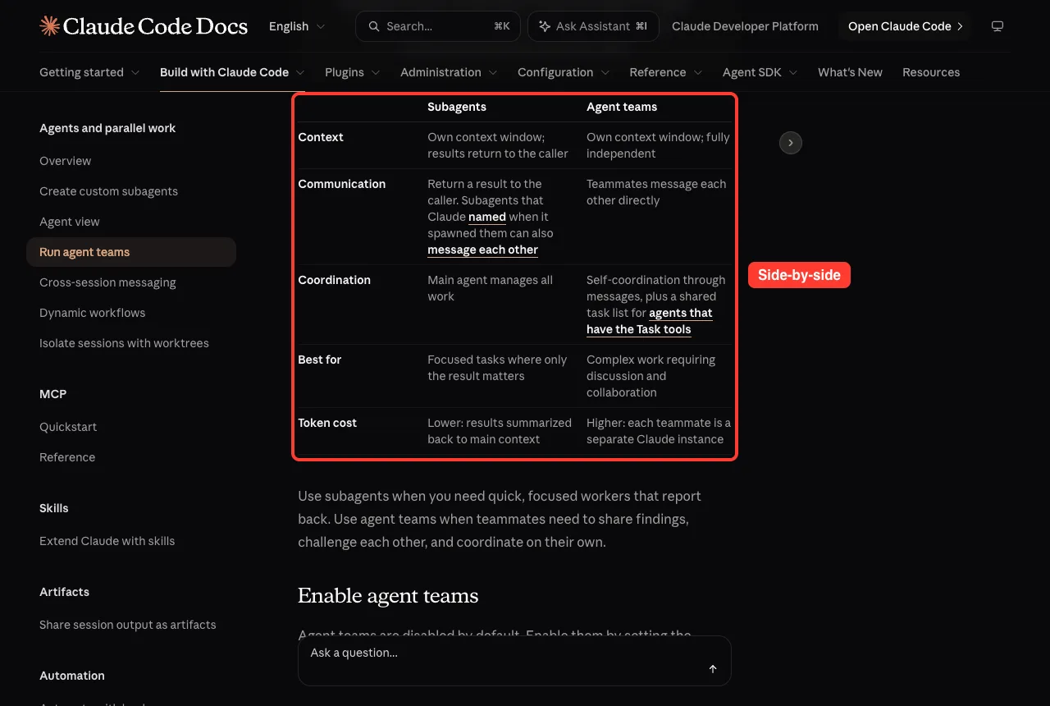This screenshot has width=1050, height=706.
Task: Expand the Plugins menu
Action: [353, 72]
